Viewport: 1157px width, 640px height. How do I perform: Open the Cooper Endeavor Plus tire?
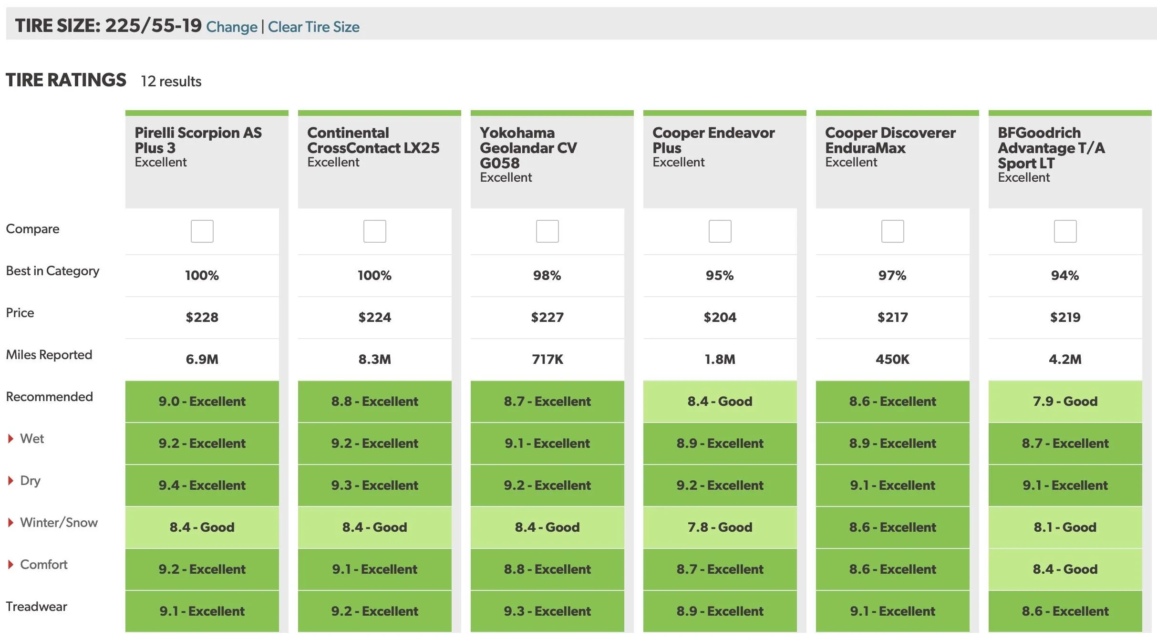(x=713, y=140)
